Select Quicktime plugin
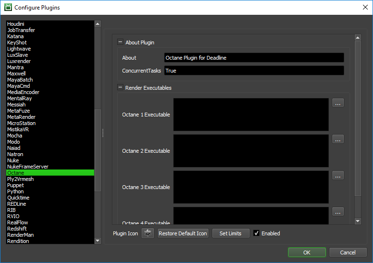 coord(50,198)
